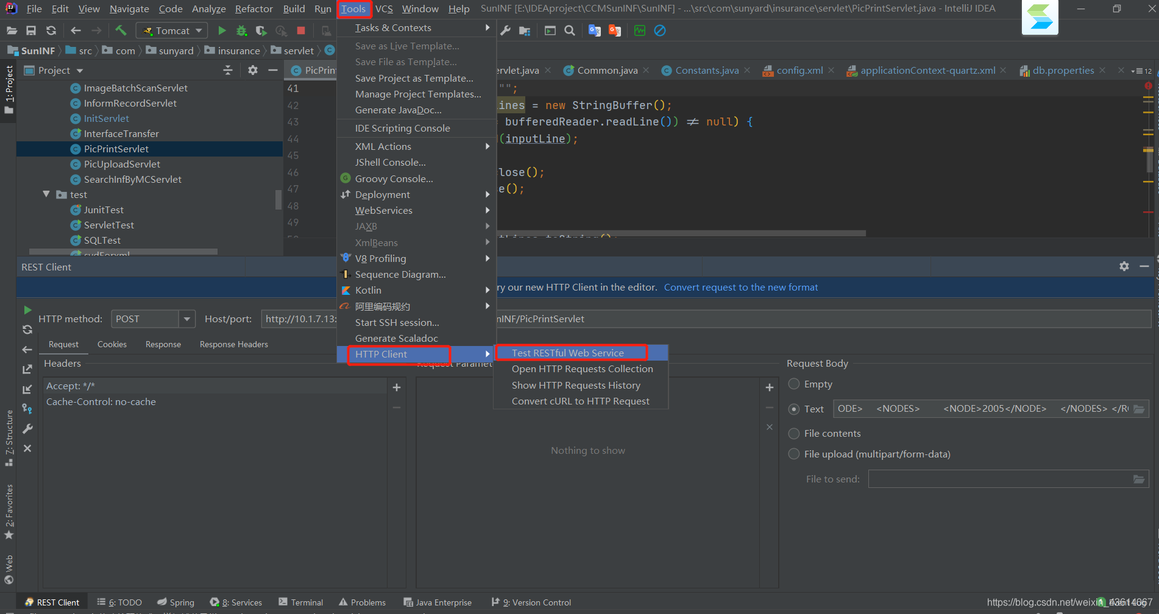Open 6: TODO tool window
1159x614 pixels.
coord(119,602)
